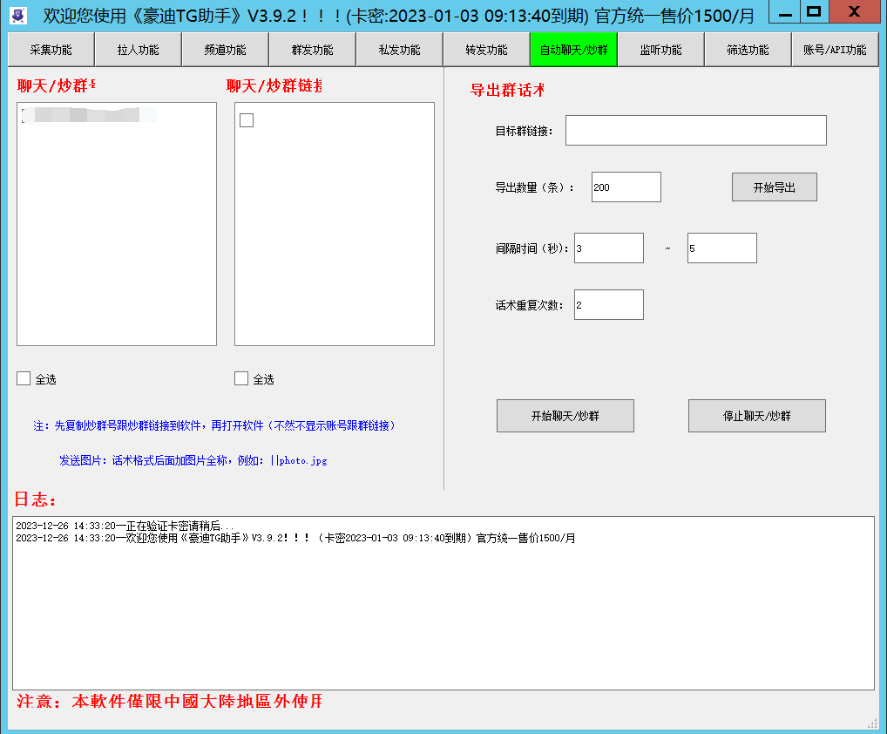887x734 pixels.
Task: Click the window title text in title bar
Action: tap(399, 16)
